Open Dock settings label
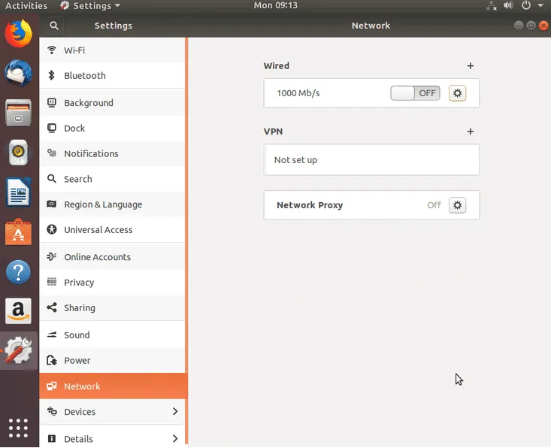 (x=74, y=129)
